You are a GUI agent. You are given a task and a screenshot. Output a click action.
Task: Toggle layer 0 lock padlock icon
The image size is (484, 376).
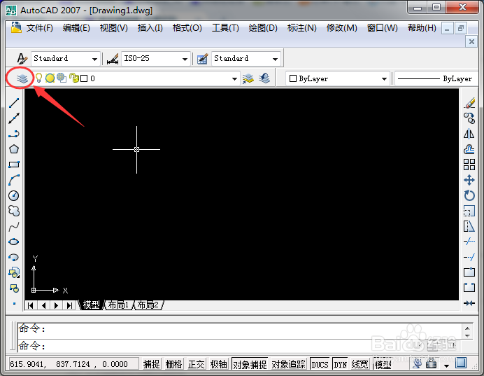[x=73, y=78]
